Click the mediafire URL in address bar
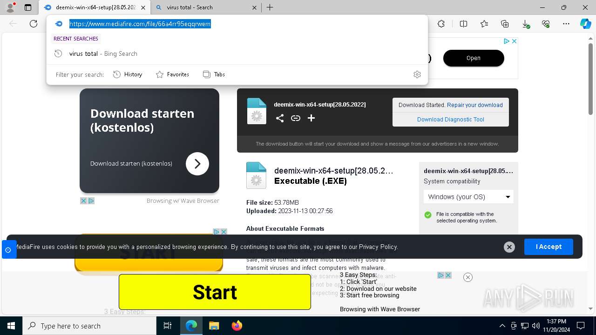This screenshot has width=596, height=335. pos(140,24)
